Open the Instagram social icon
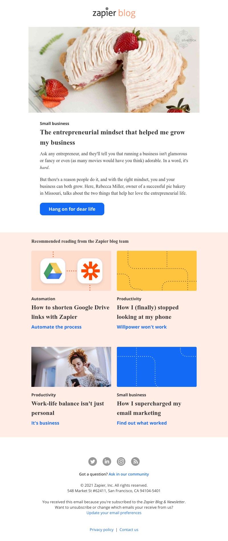228x541 pixels. tap(121, 461)
